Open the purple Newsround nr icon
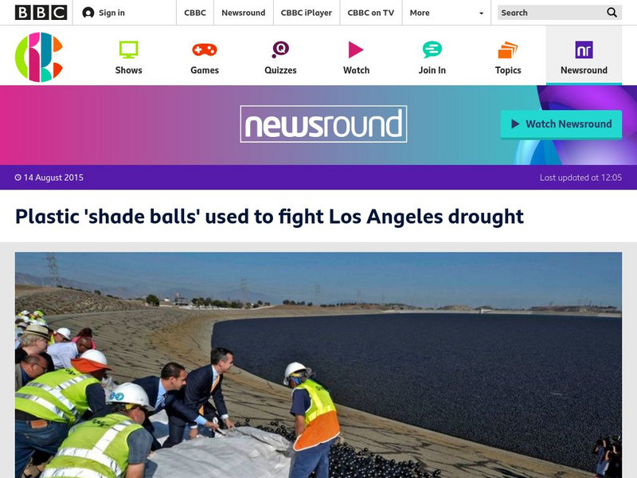 point(584,49)
